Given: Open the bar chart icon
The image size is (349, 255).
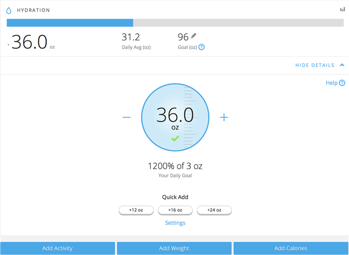Looking at the screenshot, I should coord(342,10).
